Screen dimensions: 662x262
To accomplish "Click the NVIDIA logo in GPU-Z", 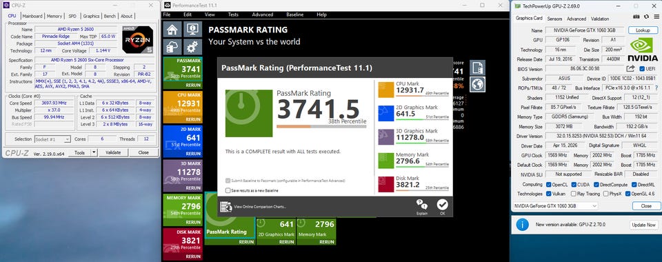I will coord(643,50).
